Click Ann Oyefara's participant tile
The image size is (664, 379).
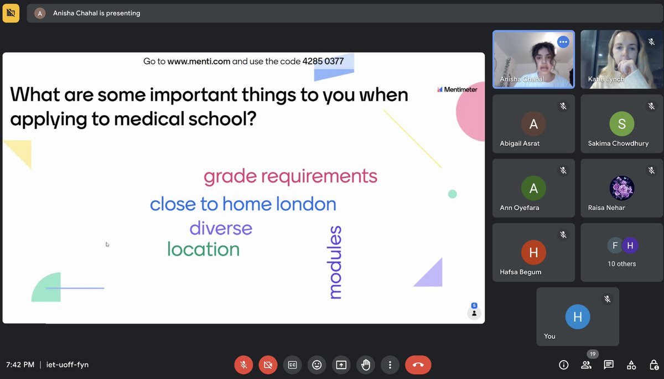pyautogui.click(x=533, y=188)
